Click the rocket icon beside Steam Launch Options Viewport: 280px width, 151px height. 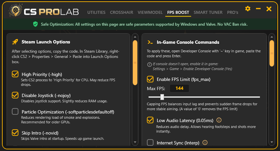[15, 42]
